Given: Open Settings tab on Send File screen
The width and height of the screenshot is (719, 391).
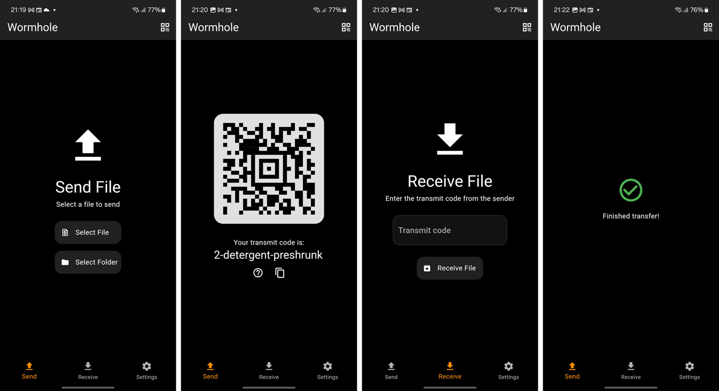Looking at the screenshot, I should coord(146,371).
